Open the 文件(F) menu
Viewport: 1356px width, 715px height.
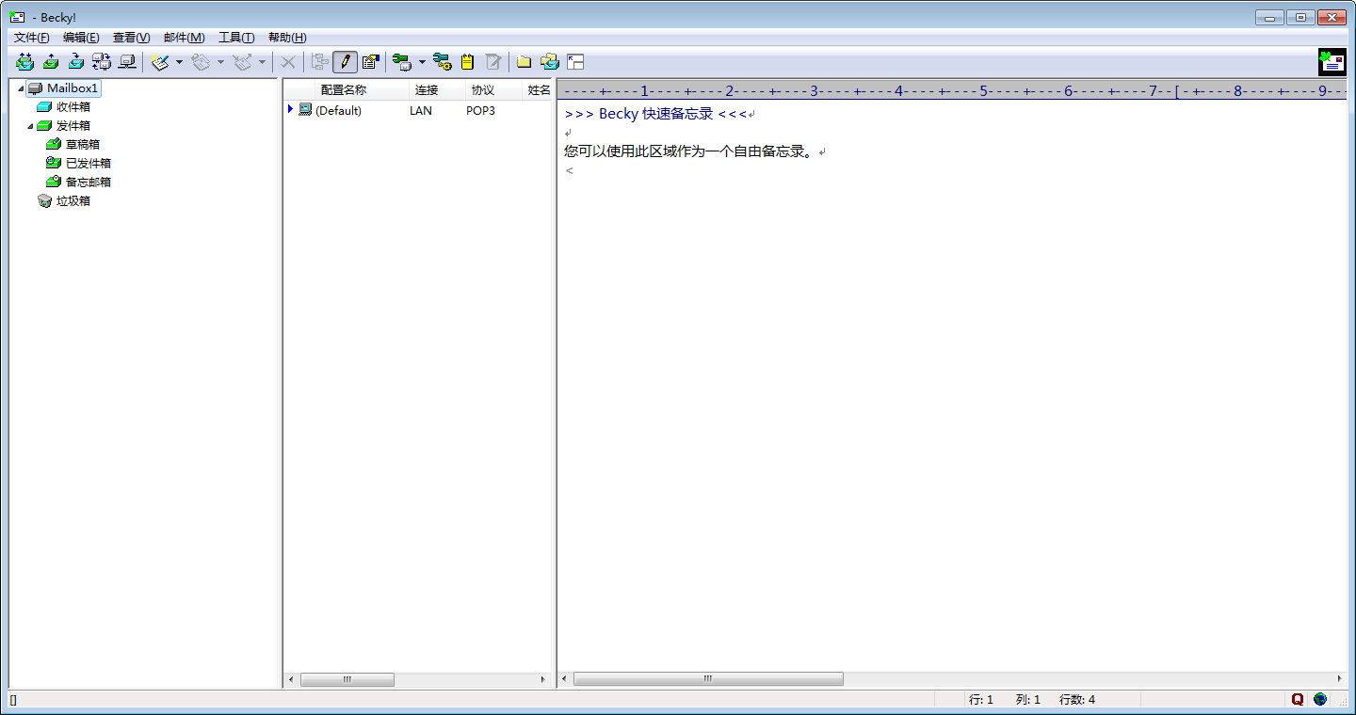pos(31,38)
